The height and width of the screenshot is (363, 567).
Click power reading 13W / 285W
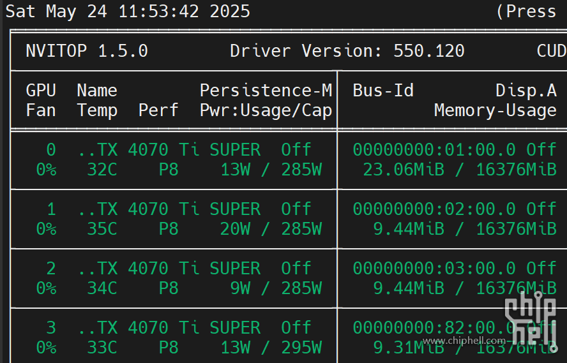271,170
